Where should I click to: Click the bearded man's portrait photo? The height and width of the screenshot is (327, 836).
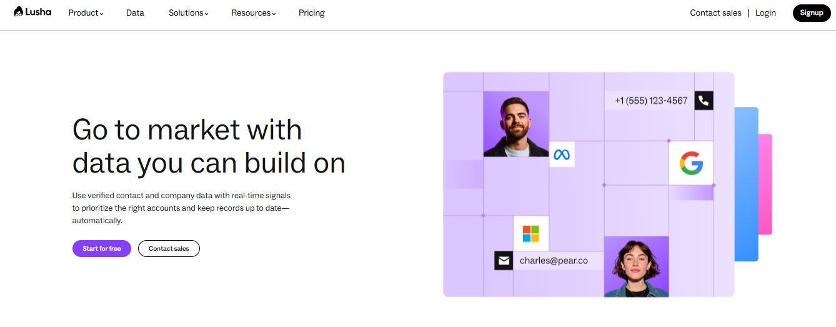(516, 124)
